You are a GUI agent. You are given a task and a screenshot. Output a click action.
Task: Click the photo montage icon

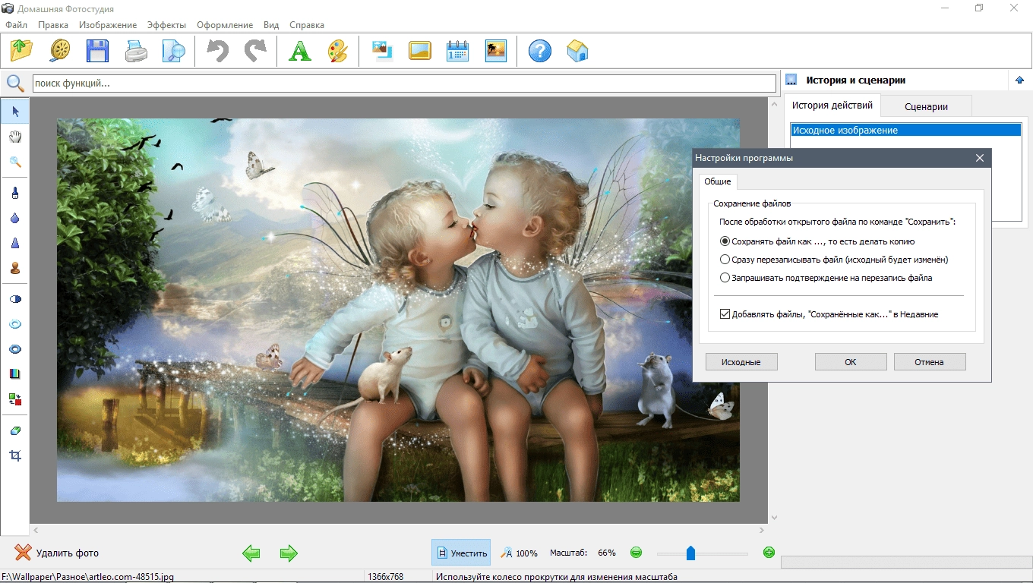point(382,51)
